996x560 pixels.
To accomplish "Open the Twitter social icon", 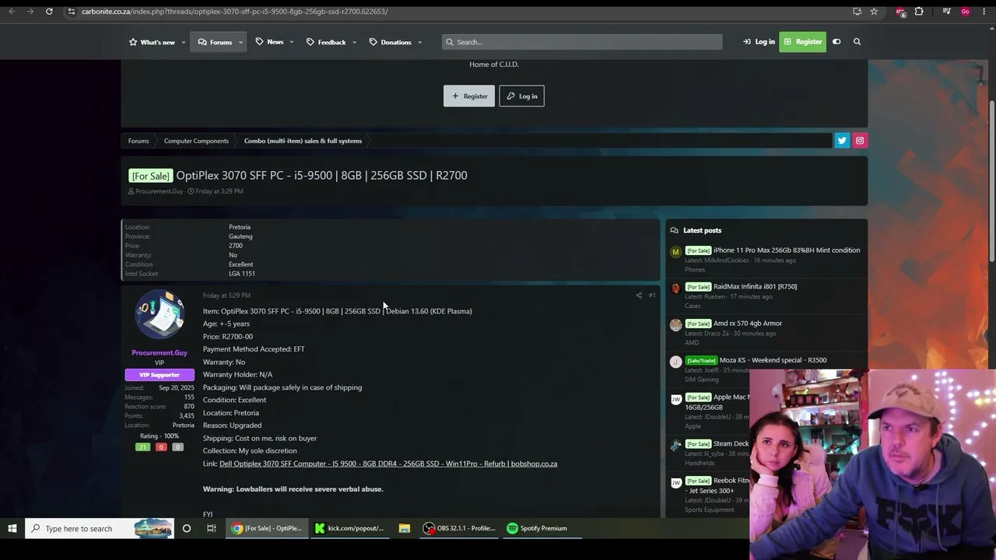I will click(x=842, y=141).
